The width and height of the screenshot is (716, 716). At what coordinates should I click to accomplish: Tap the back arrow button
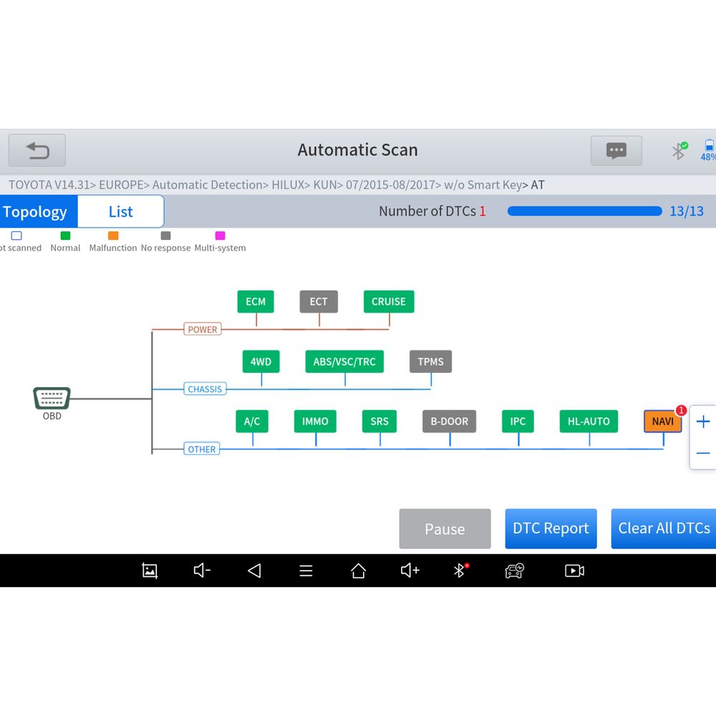[37, 150]
